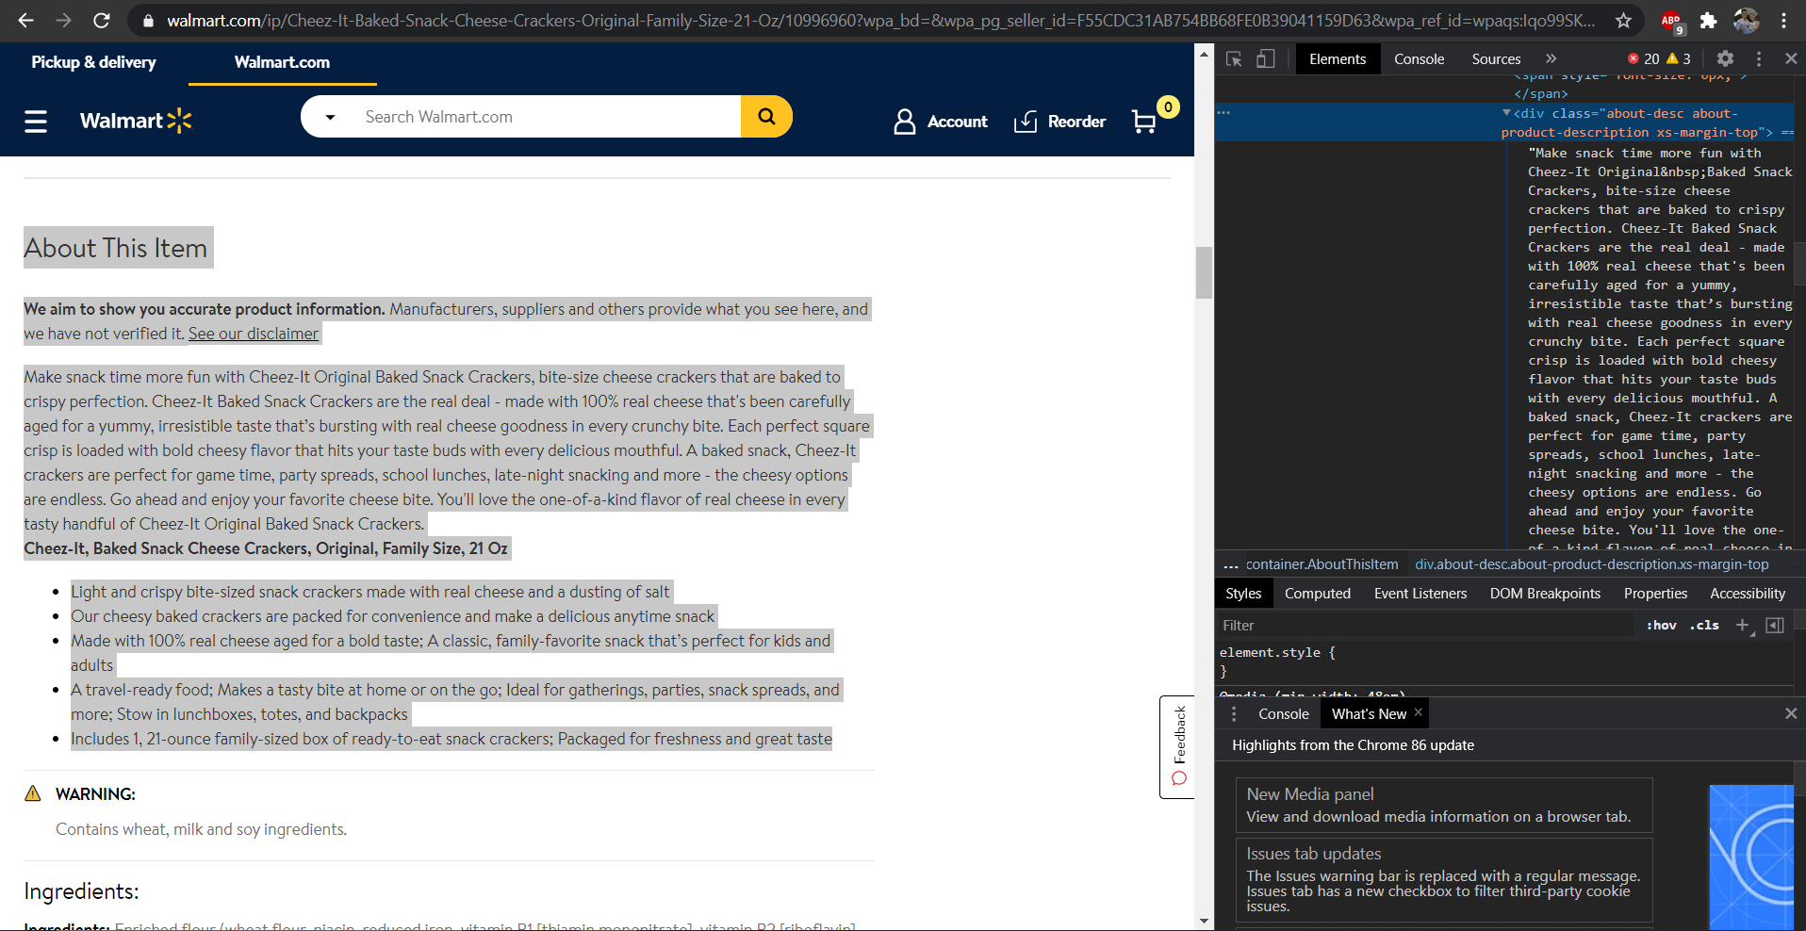1806x931 pixels.
Task: Click the Walmart logo
Action: [x=136, y=121]
